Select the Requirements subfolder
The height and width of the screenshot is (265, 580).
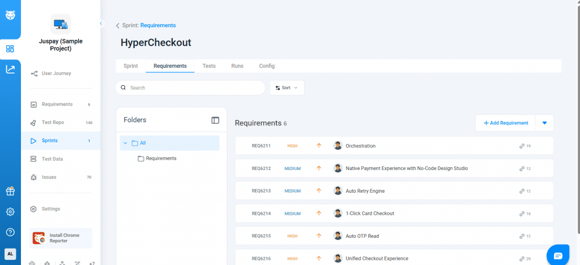point(160,159)
